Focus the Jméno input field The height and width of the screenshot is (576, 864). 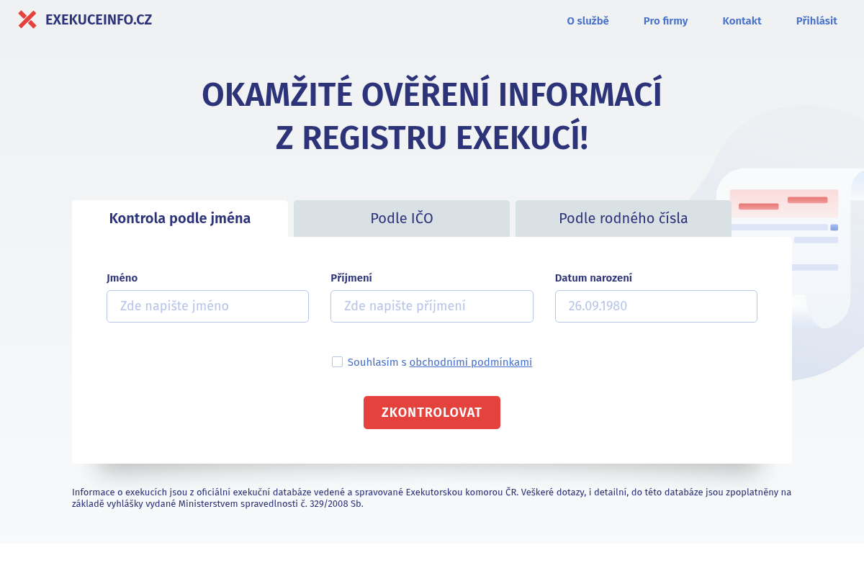tap(207, 306)
